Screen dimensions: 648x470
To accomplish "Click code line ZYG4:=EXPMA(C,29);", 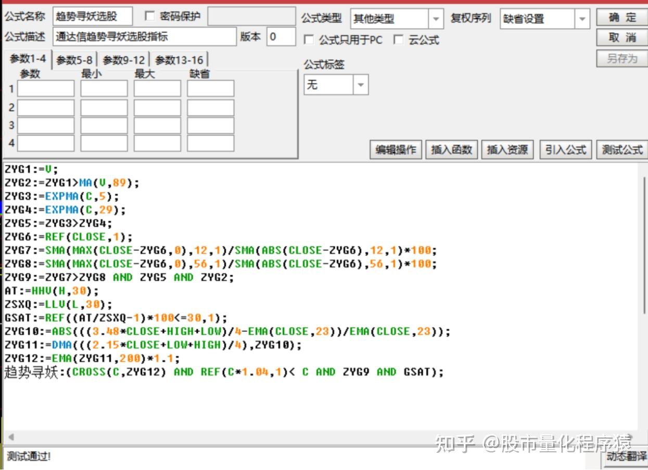I will click(65, 210).
